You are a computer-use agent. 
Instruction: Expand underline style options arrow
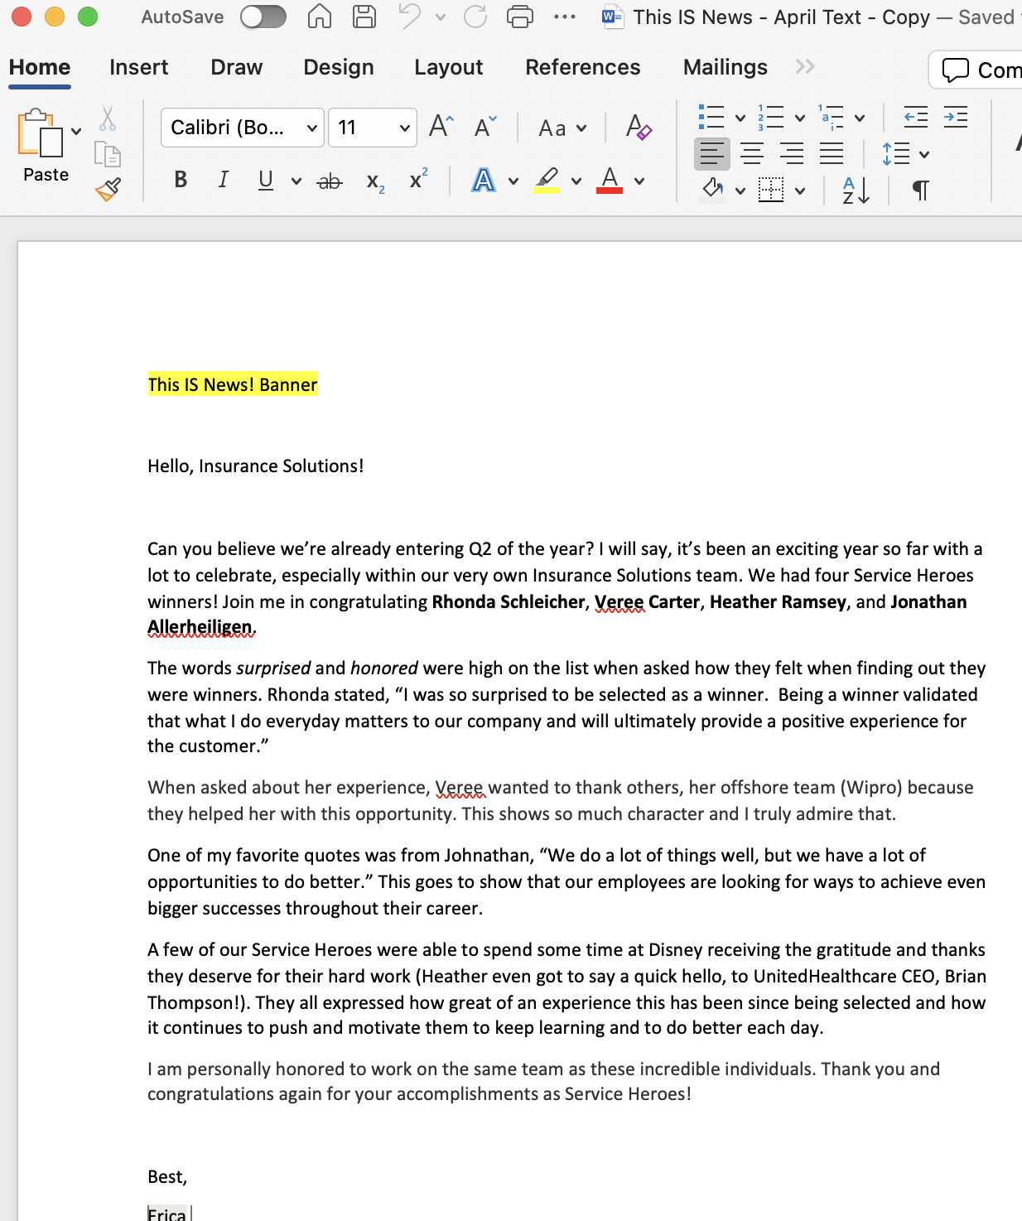296,181
